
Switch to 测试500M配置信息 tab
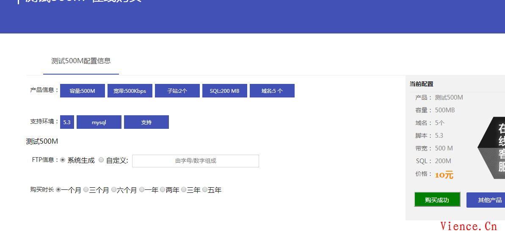click(81, 61)
